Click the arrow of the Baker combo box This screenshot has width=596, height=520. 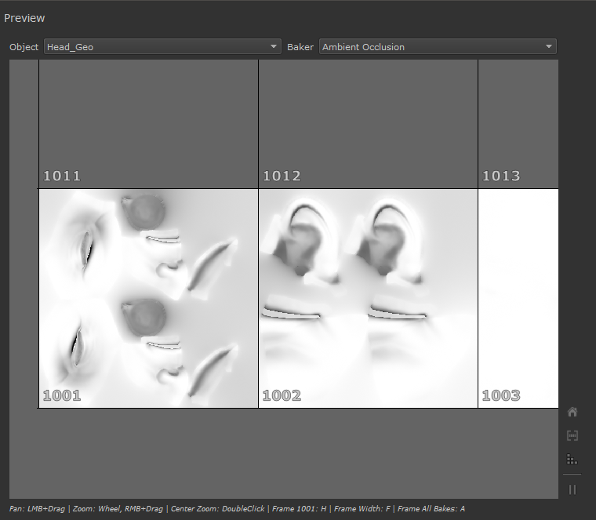549,47
